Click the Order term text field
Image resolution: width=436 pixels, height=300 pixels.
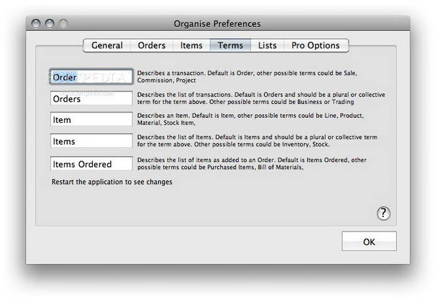92,77
